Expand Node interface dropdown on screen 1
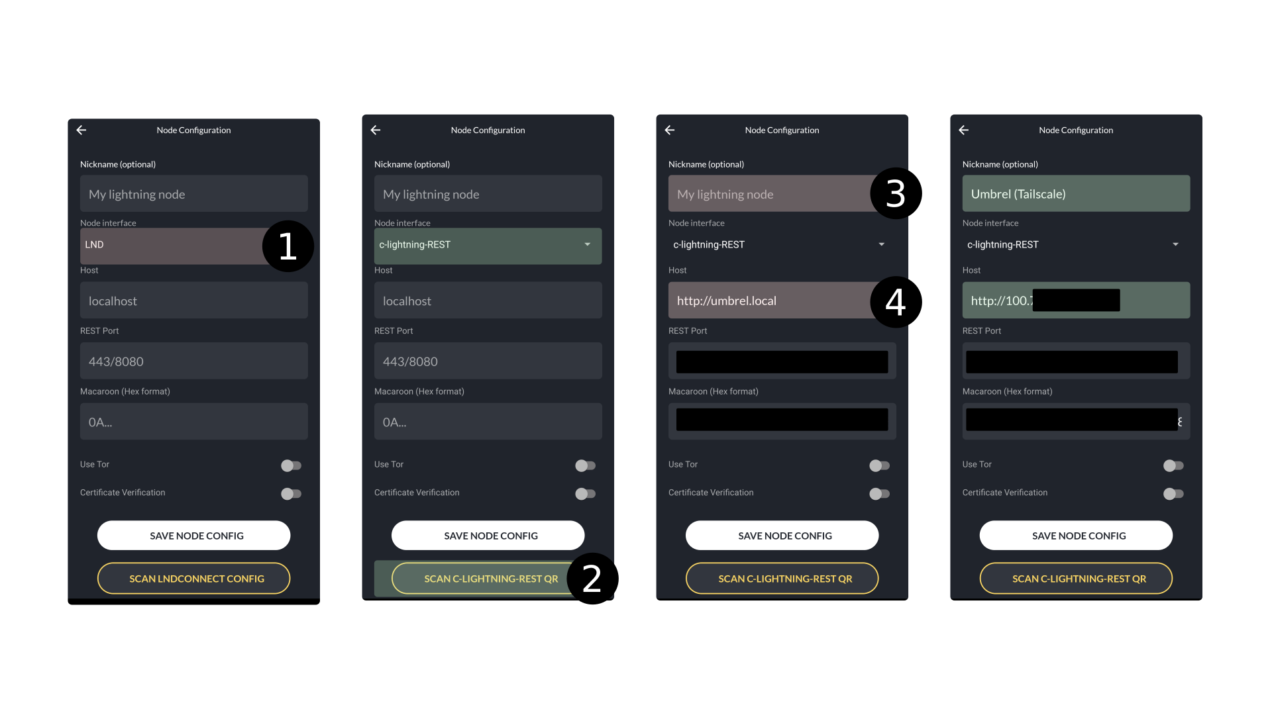This screenshot has height=715, width=1272. coord(194,244)
